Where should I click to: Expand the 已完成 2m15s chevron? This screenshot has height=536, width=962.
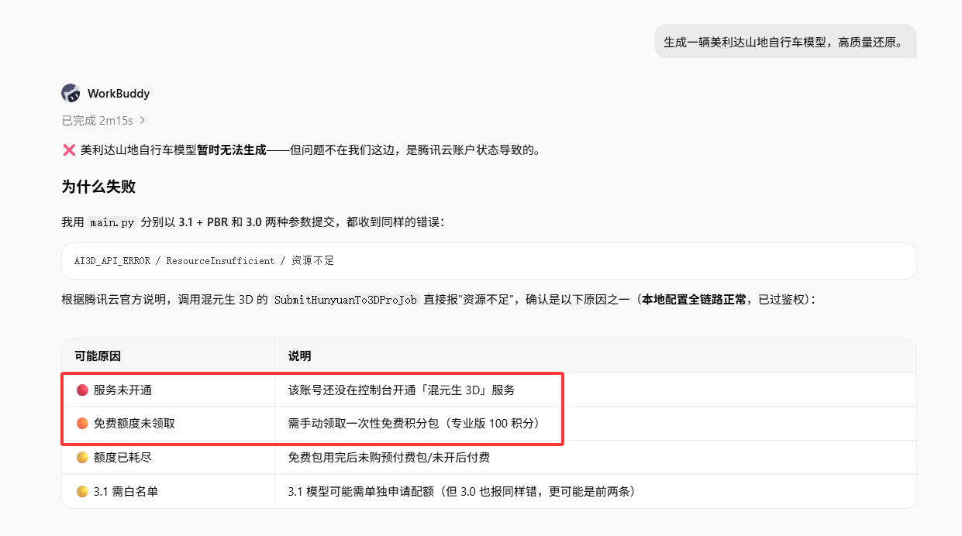pos(143,121)
